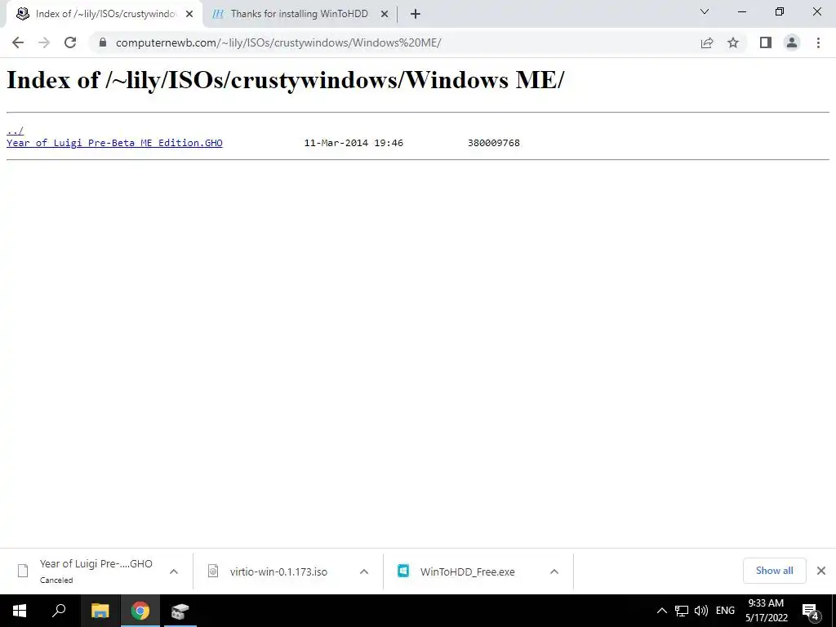The height and width of the screenshot is (627, 836).
Task: Open the Chrome profile menu
Action: [792, 42]
